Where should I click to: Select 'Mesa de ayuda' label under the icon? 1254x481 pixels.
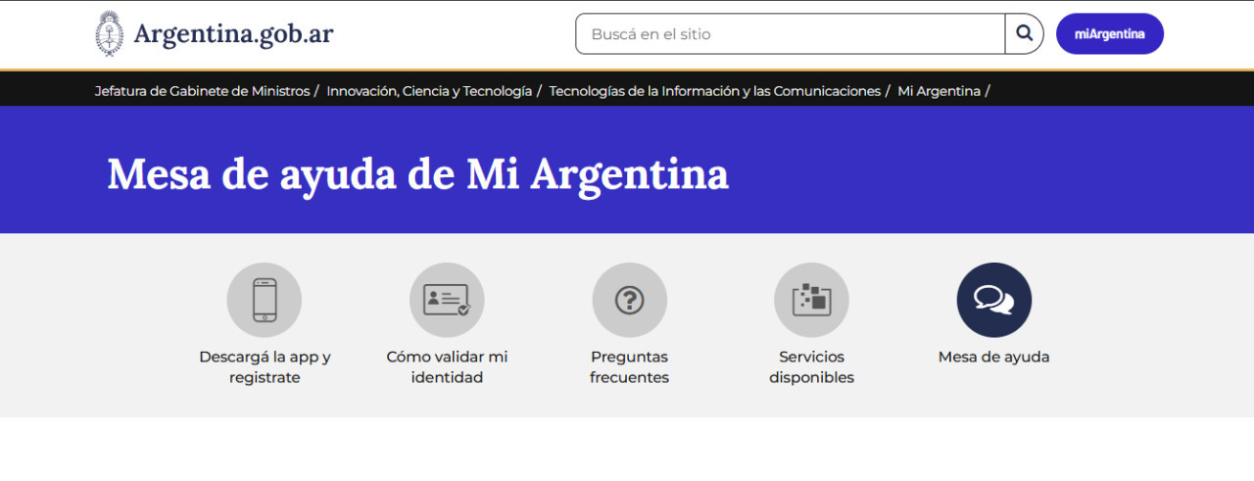(x=994, y=357)
